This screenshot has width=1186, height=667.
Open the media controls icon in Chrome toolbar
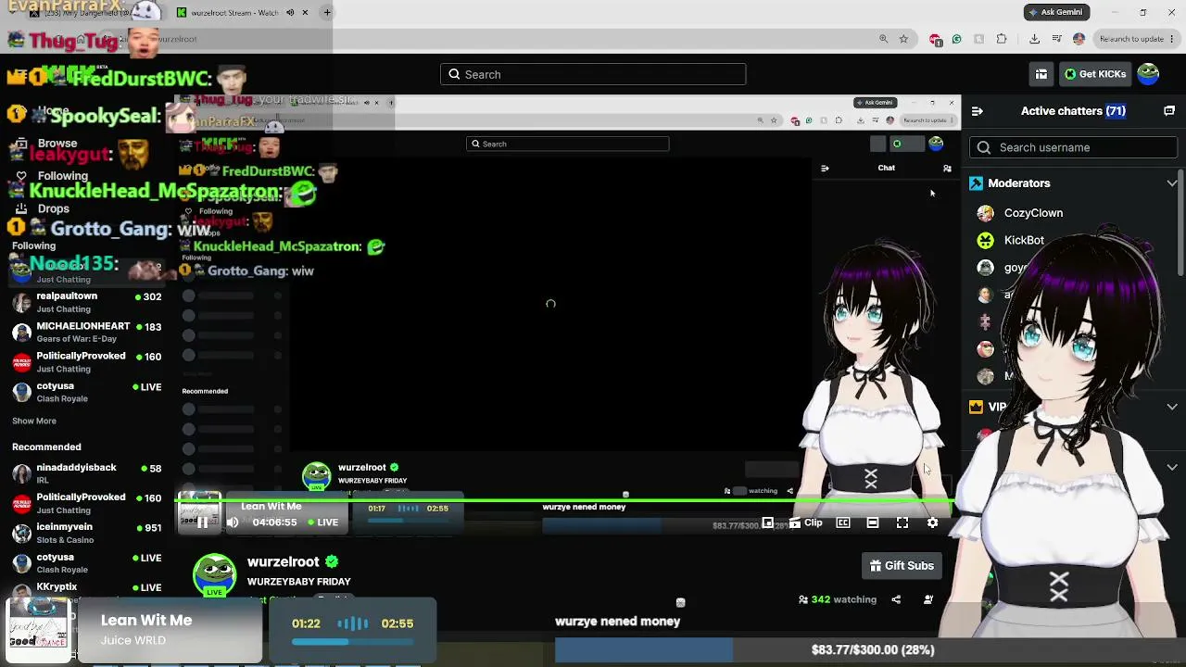1057,39
